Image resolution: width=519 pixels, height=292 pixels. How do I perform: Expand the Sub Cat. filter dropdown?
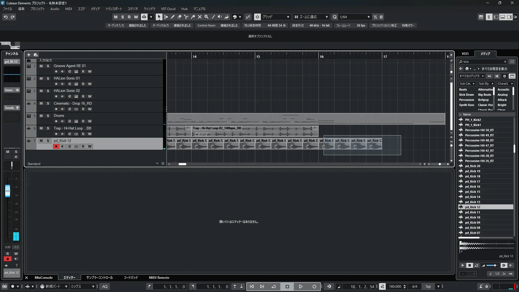pyautogui.click(x=467, y=84)
